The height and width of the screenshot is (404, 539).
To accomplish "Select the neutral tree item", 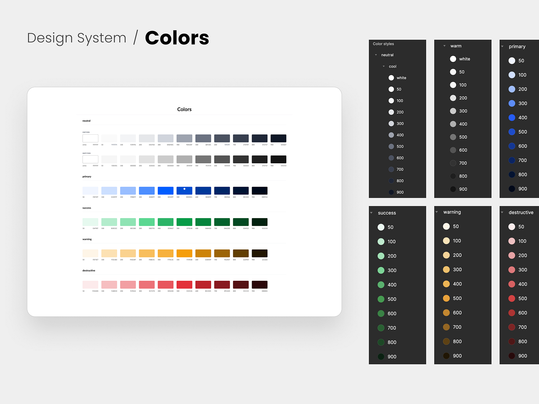I will pos(387,55).
